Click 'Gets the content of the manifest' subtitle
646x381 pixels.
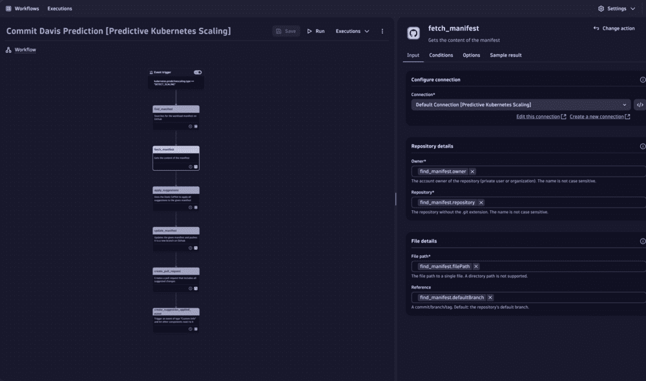(x=464, y=40)
